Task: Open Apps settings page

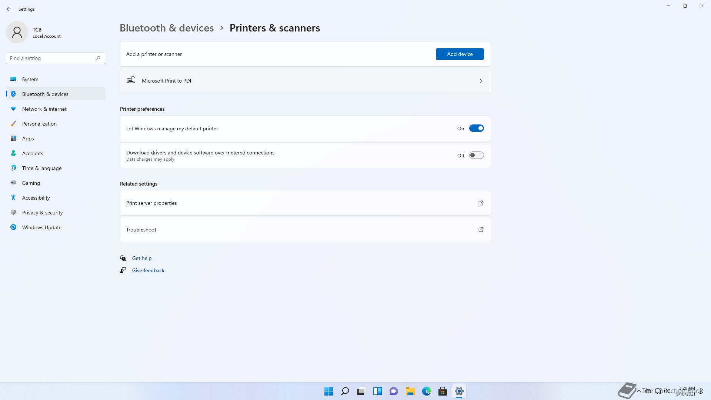Action: (x=56, y=138)
